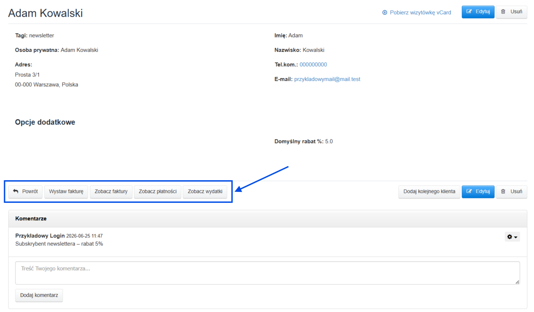This screenshot has width=534, height=312.
Task: Click the resize handle of the comment box
Action: click(x=517, y=282)
